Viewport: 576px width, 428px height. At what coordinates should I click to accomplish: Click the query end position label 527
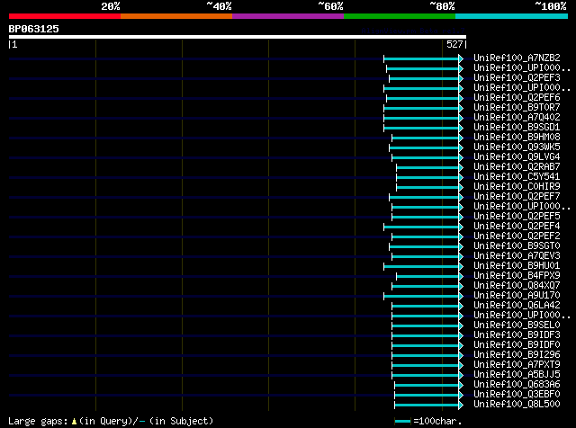pyautogui.click(x=454, y=44)
